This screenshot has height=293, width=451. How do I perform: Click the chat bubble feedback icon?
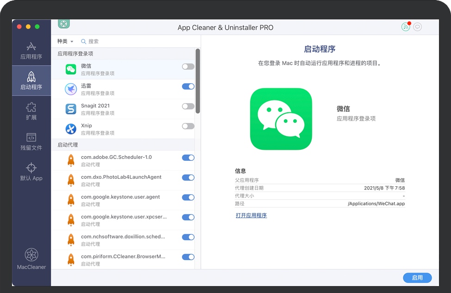(x=418, y=27)
